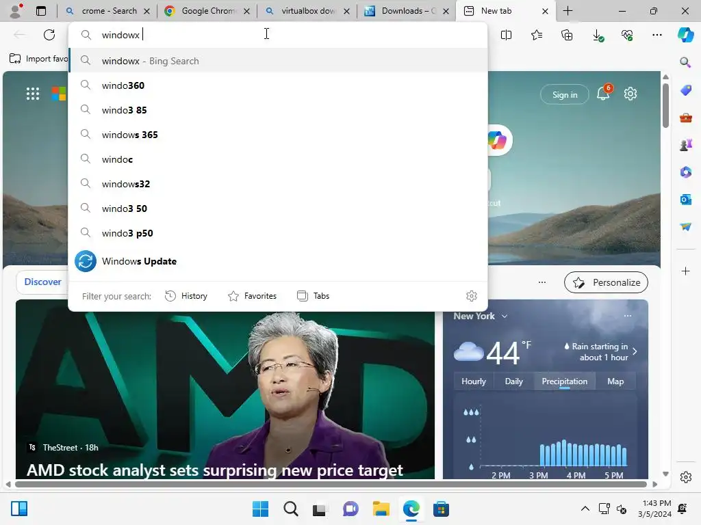The image size is (701, 525).
Task: Open the Favorites star toolbar icon
Action: click(537, 35)
